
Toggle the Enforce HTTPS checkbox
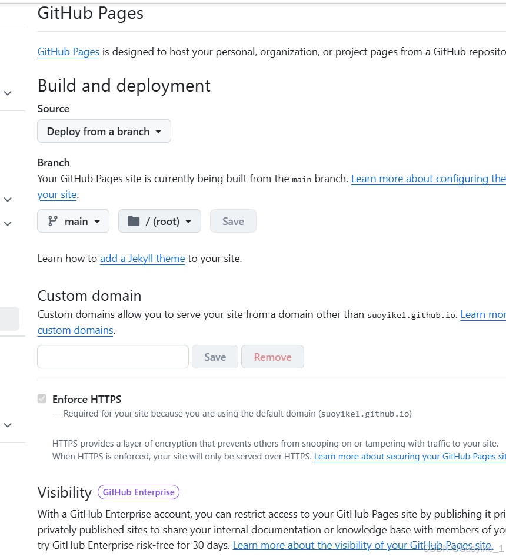(42, 398)
